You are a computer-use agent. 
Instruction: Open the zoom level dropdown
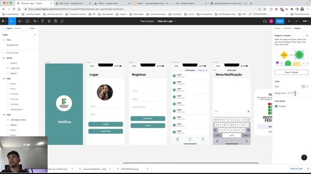(x=306, y=21)
